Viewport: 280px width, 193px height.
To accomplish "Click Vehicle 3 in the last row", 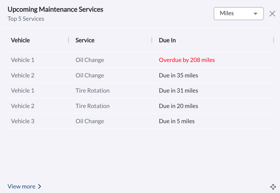I will pos(23,121).
